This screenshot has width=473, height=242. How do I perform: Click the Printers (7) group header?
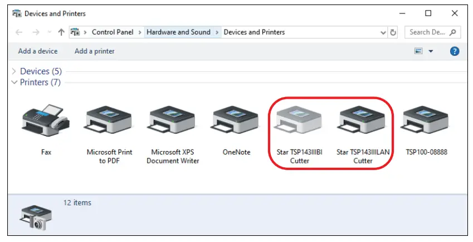pyautogui.click(x=40, y=82)
